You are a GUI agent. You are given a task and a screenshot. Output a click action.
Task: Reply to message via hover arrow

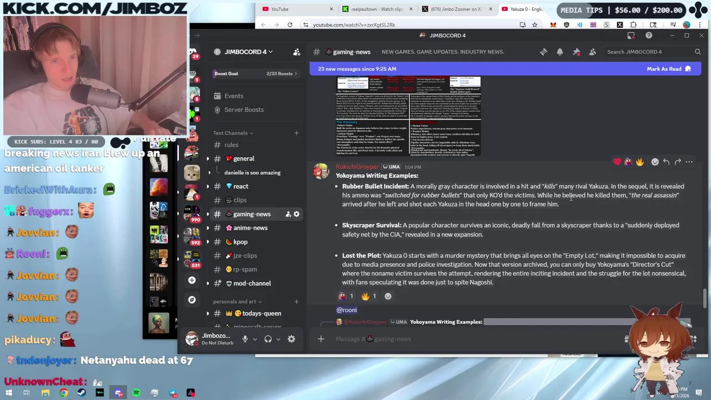click(x=666, y=162)
